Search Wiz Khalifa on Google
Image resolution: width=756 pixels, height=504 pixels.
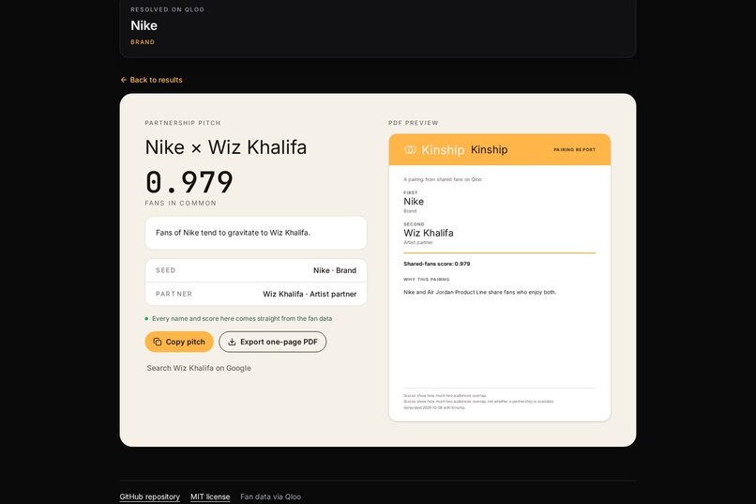pos(199,368)
